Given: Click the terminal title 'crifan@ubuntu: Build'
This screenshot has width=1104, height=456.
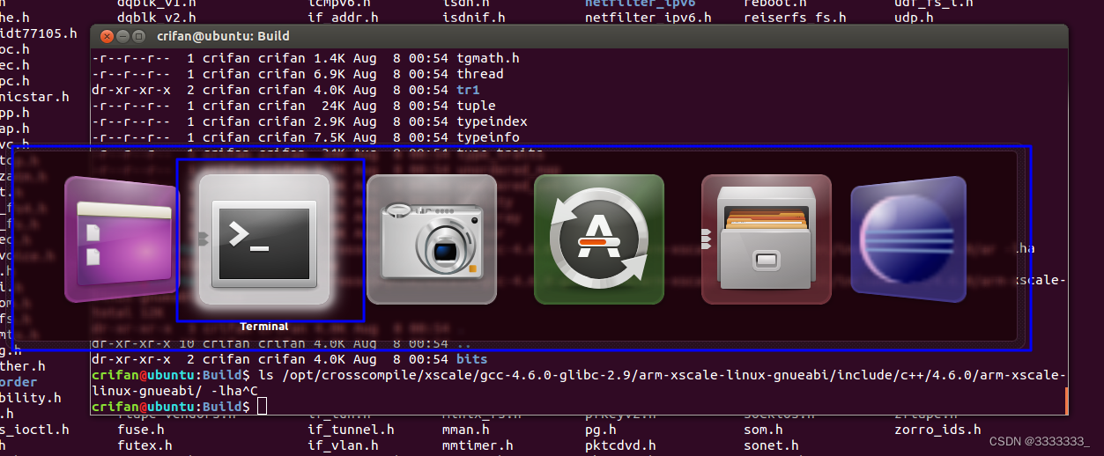Looking at the screenshot, I should [223, 36].
